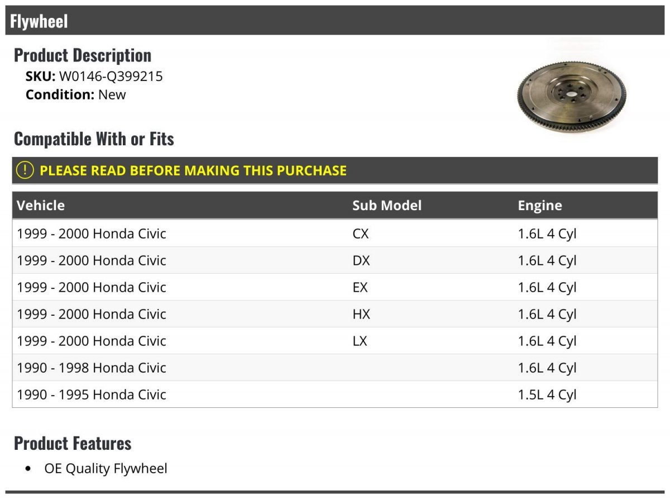Click the OE Quality Flywheel feature bullet
The width and height of the screenshot is (670, 499).
(x=106, y=468)
